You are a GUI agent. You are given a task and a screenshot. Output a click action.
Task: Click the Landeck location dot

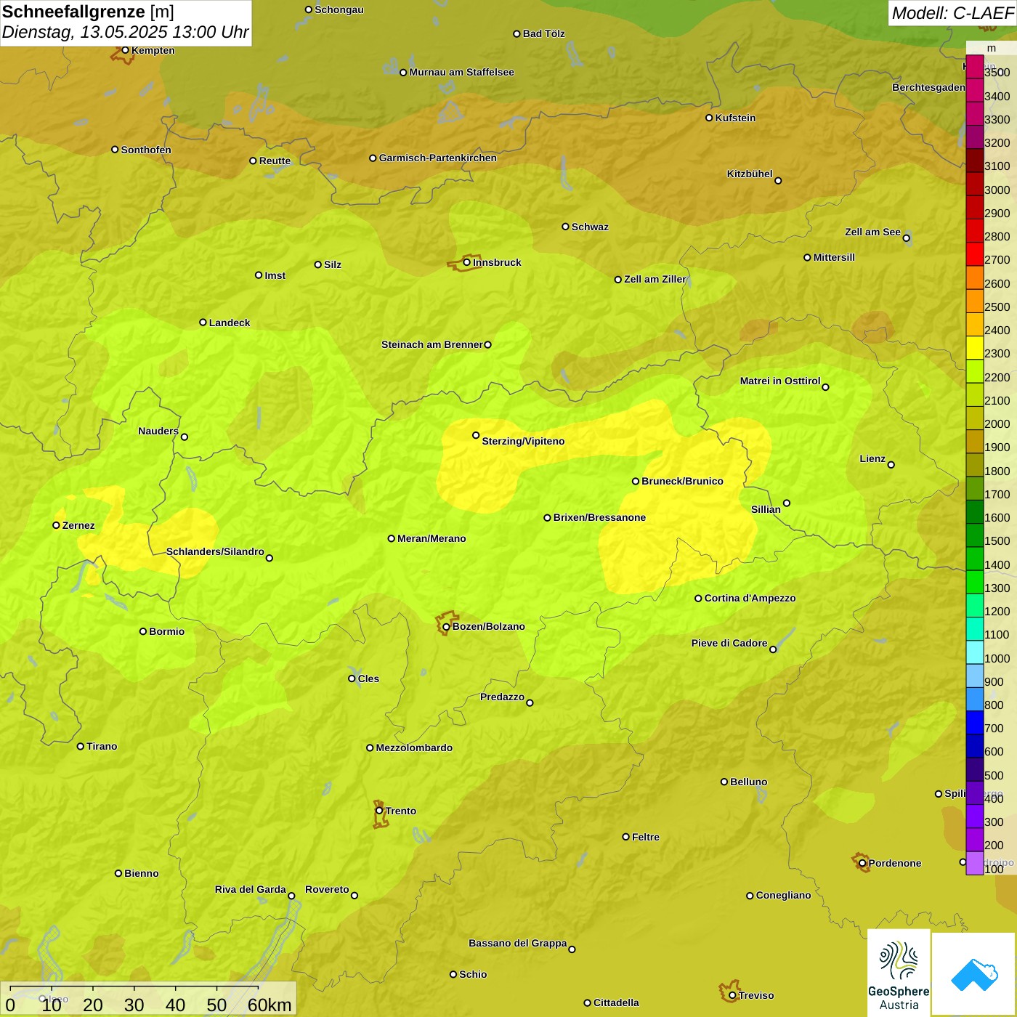(x=203, y=323)
